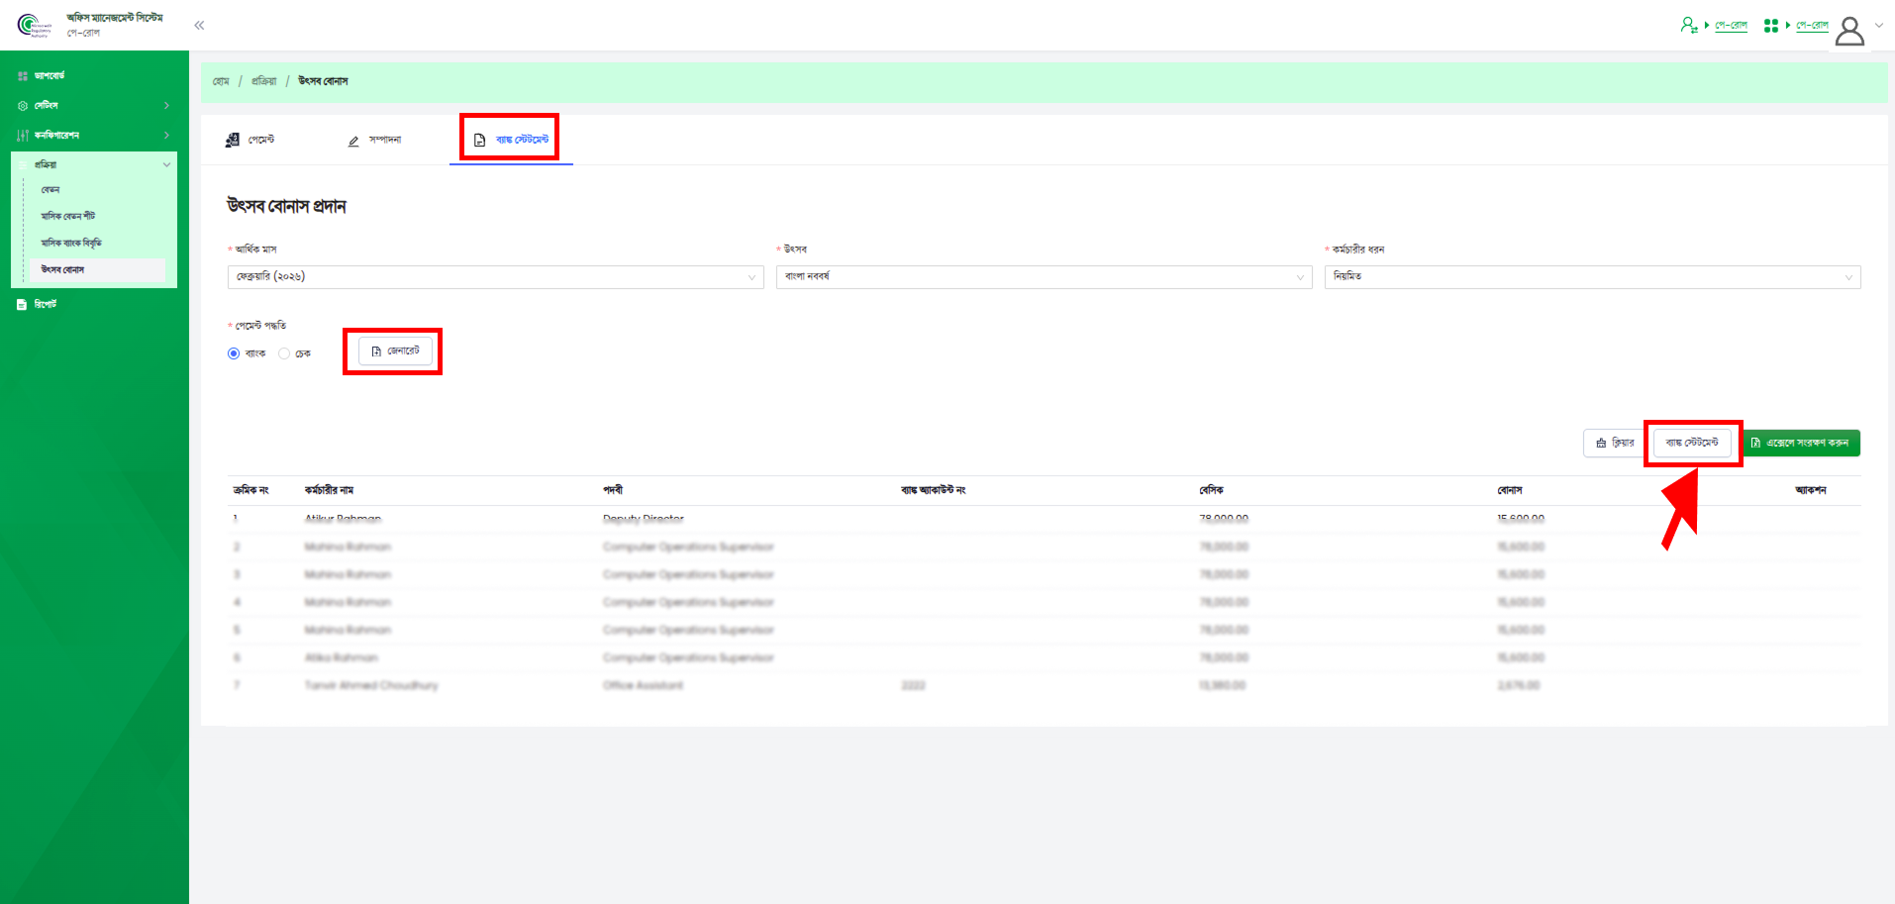Expand the কনফিগারেশন sidebar menu
Image resolution: width=1895 pixels, height=904 pixels.
point(94,136)
